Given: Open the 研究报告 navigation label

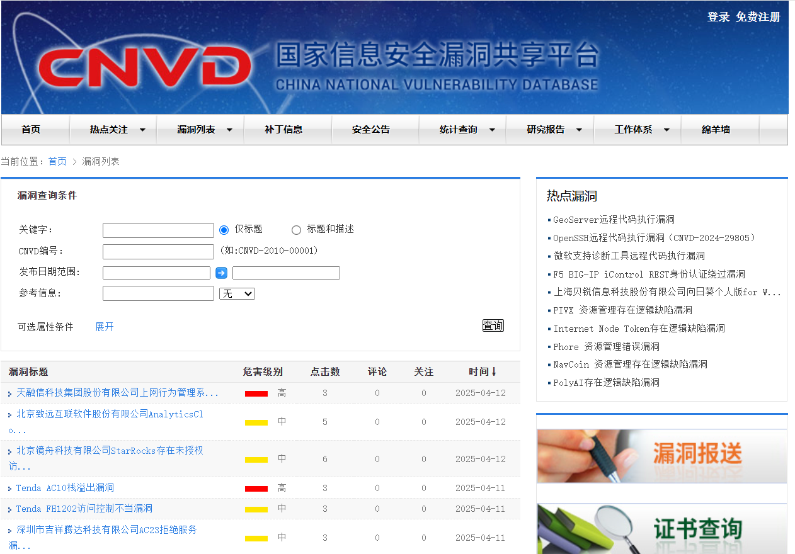Looking at the screenshot, I should [x=546, y=130].
